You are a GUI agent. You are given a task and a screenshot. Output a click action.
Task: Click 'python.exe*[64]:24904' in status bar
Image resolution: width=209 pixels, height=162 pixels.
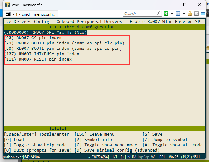click(21, 157)
